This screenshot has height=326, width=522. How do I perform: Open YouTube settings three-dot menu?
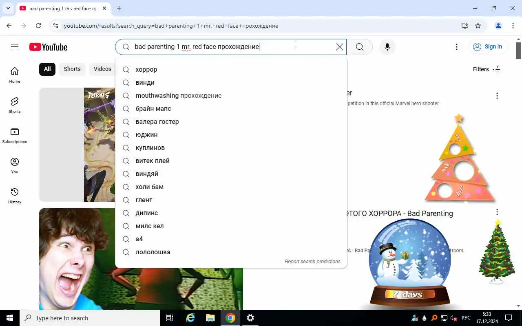457,47
